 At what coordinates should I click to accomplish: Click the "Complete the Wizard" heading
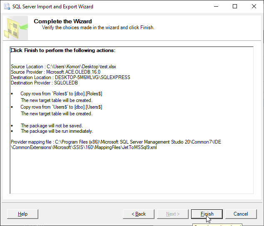63,21
